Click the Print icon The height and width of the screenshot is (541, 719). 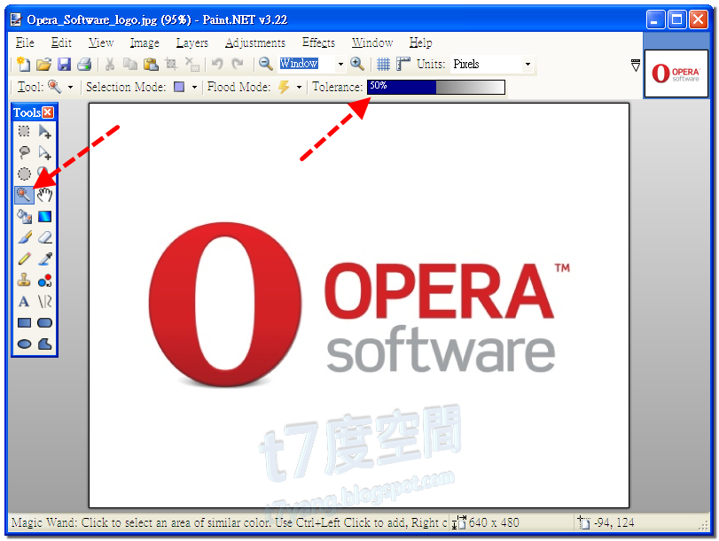tap(84, 64)
